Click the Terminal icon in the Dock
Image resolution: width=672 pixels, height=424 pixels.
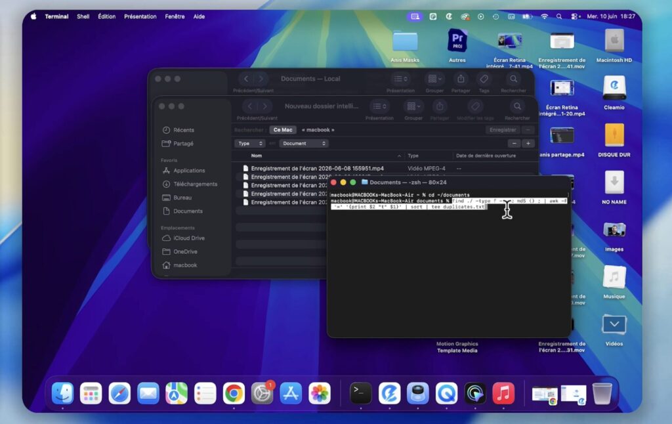pos(361,393)
